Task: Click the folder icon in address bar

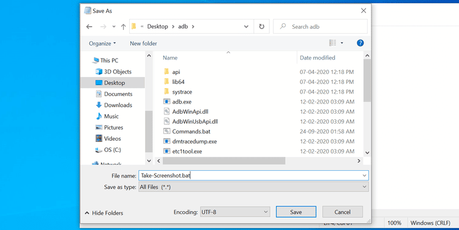Action: point(134,26)
